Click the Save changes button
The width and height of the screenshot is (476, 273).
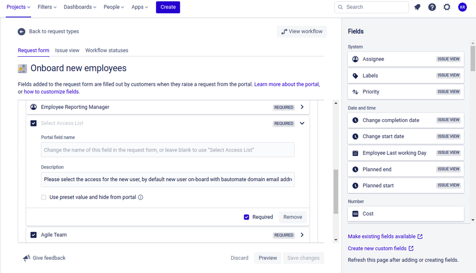point(303,258)
